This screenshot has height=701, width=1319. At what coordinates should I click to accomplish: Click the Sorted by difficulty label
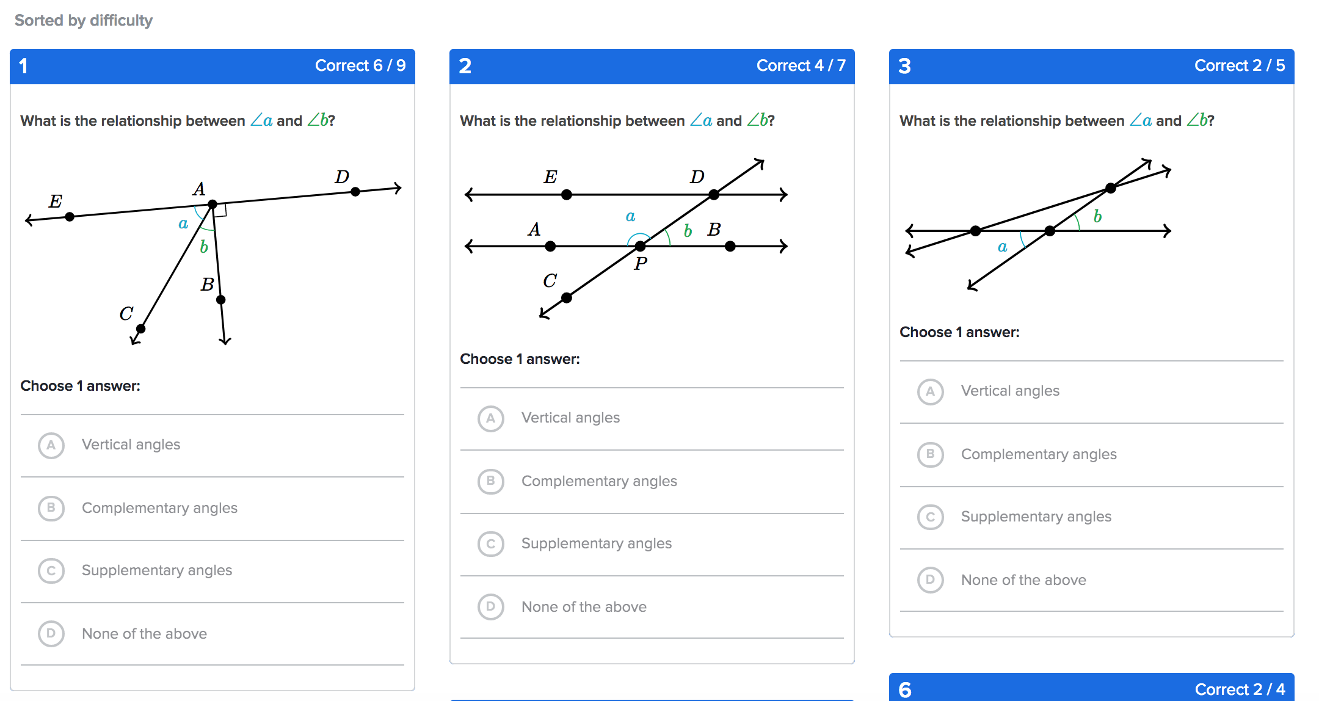point(84,20)
